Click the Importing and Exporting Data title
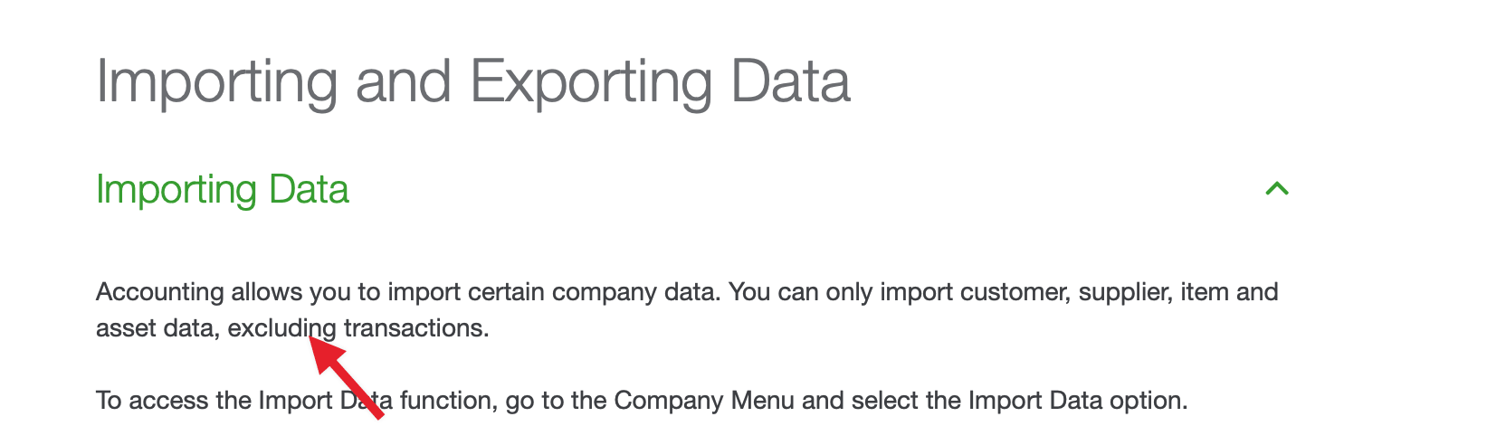Screen dimensions: 1506x445 click(x=472, y=82)
